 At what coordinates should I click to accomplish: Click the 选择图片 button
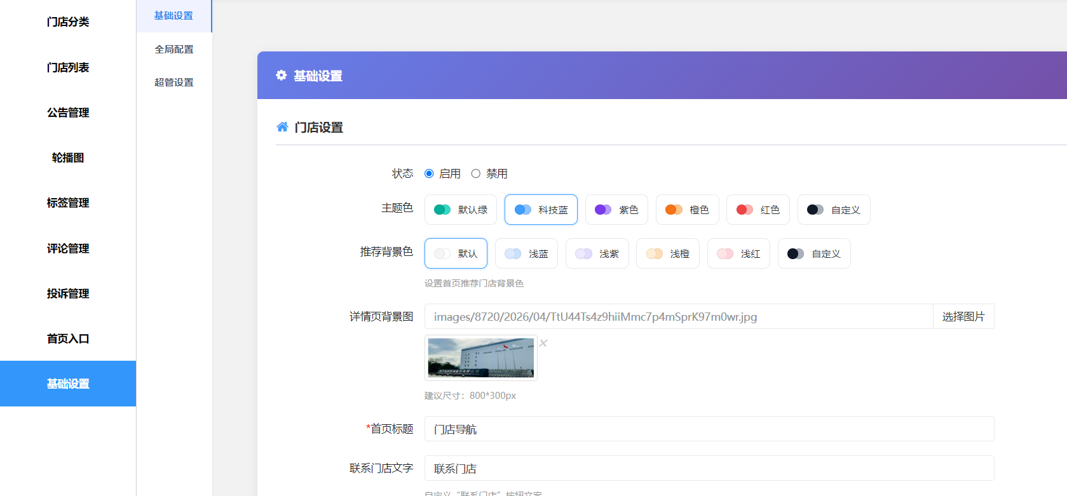pos(963,316)
